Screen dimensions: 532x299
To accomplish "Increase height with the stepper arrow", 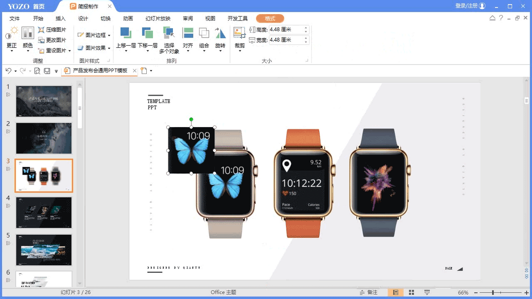I will [x=306, y=27].
